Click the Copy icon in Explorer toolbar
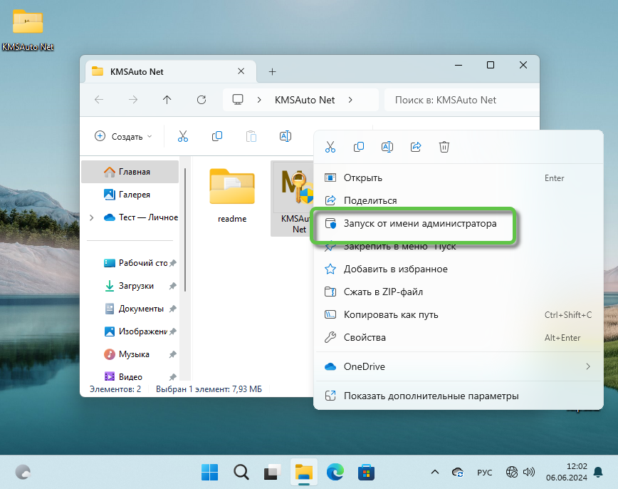 click(x=217, y=136)
